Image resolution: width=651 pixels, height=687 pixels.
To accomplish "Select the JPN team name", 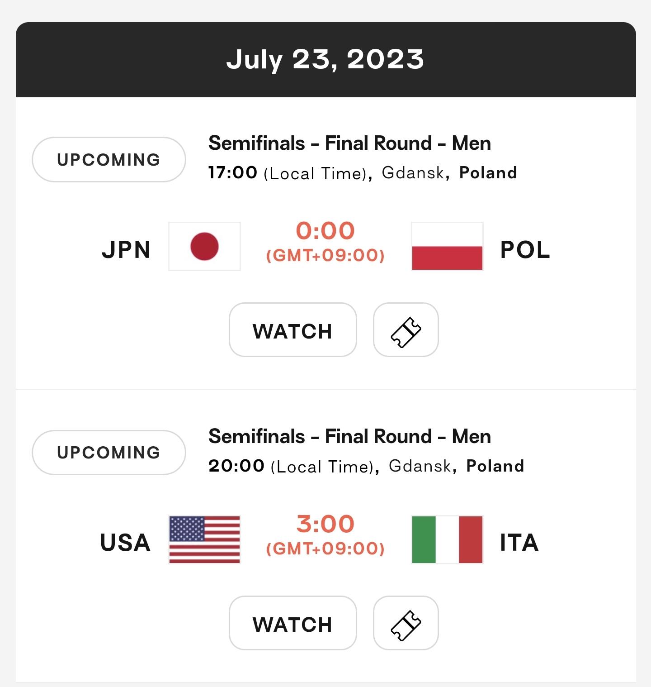I will click(x=126, y=250).
